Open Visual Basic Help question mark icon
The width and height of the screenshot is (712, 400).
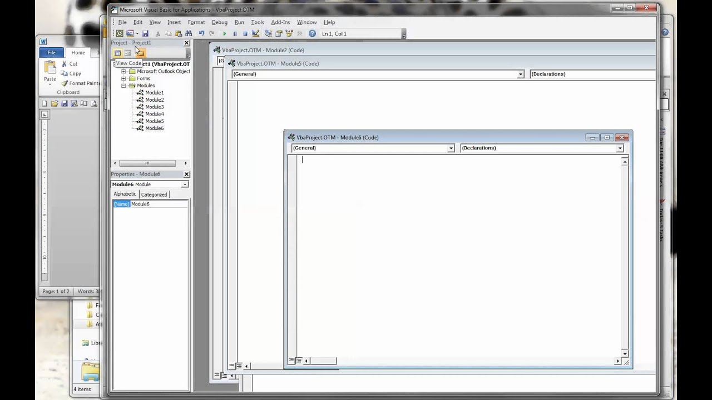point(312,33)
